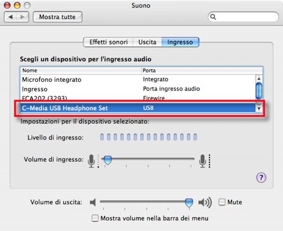Click the loud speaker icon for output volume
The width and height of the screenshot is (283, 231).
(205, 202)
